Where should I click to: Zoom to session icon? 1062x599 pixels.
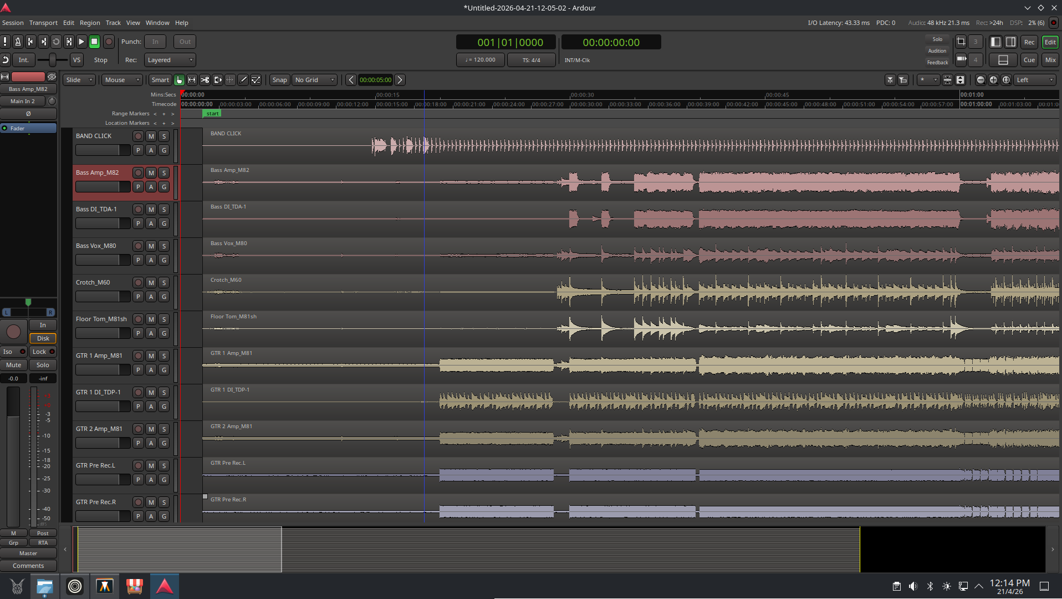coord(1006,80)
